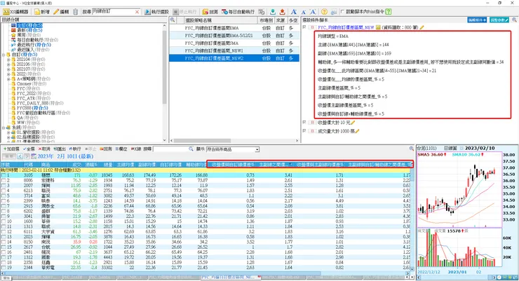Click 取消 in results toolbar
This screenshot has width=519, height=281.
44,149
